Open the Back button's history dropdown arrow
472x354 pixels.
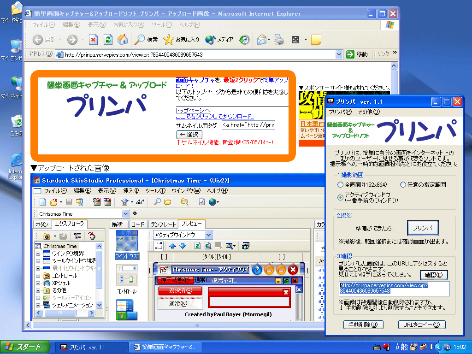click(x=60, y=40)
